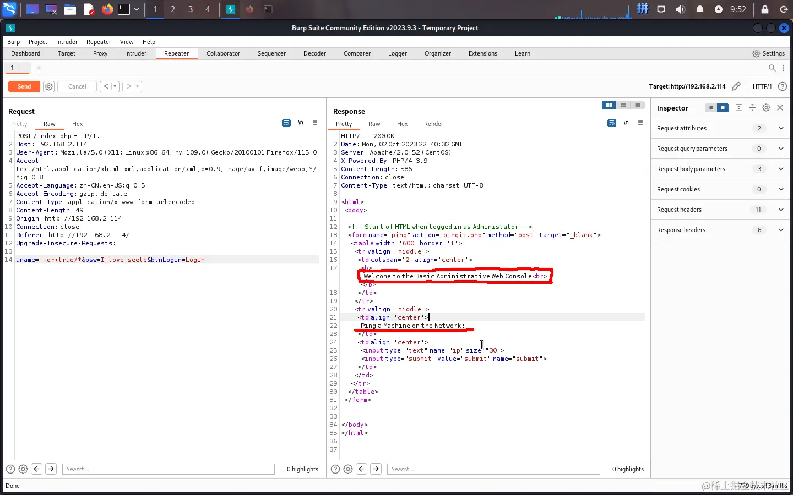
Task: Toggle Request word wrap button
Action: 286,123
